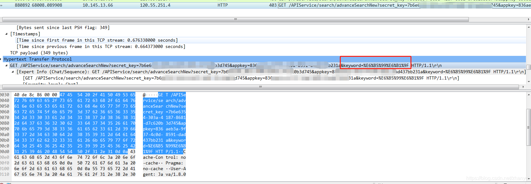
Task: Click the time value 68008.089908
Action: click(x=47, y=5)
